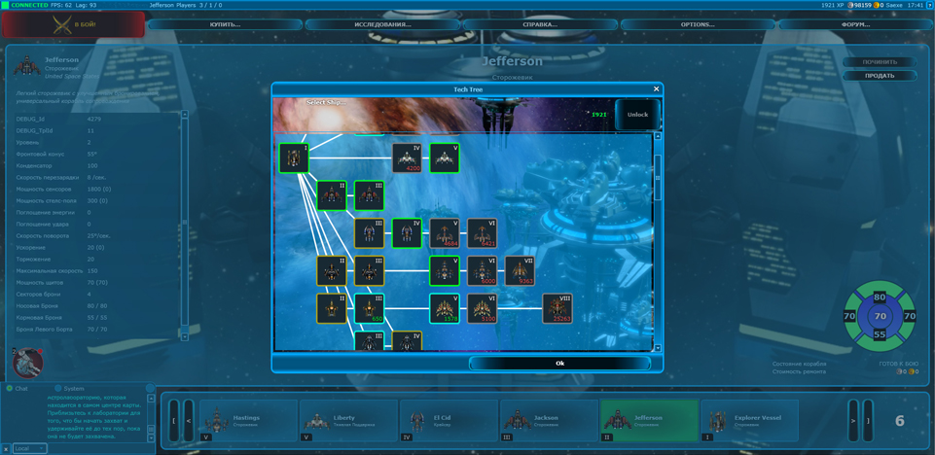The width and height of the screenshot is (935, 455).
Task: Open the Local chat channel dropdown
Action: tap(29, 448)
